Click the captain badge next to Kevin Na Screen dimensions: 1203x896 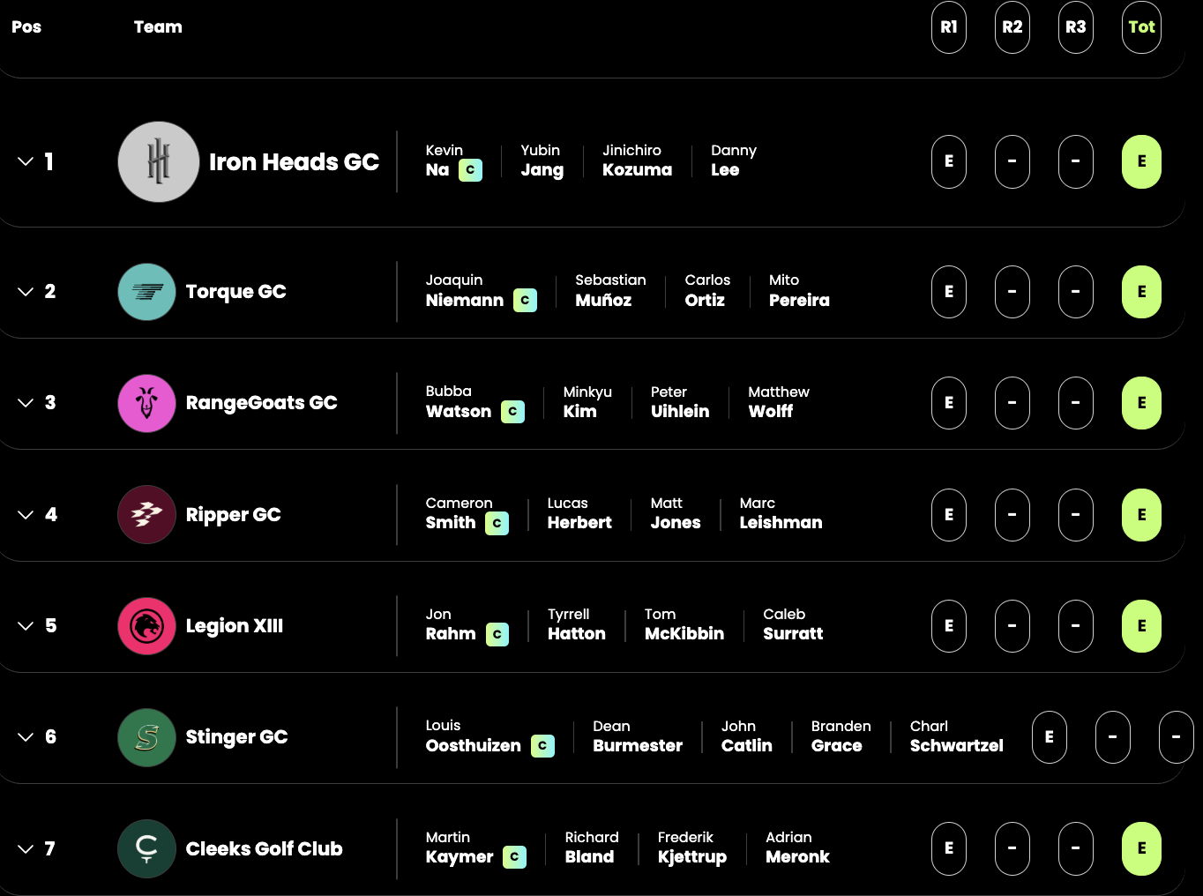pos(470,169)
